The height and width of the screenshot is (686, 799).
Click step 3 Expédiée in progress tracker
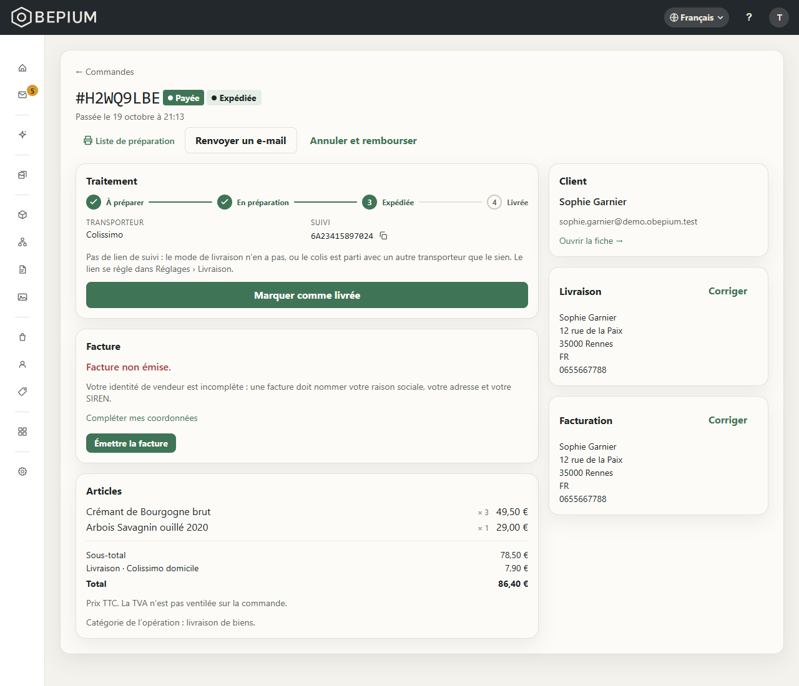tap(370, 202)
